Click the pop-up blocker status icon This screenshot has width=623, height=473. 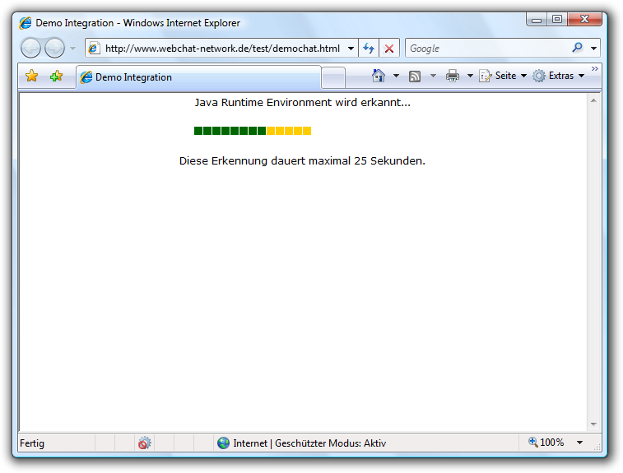145,443
